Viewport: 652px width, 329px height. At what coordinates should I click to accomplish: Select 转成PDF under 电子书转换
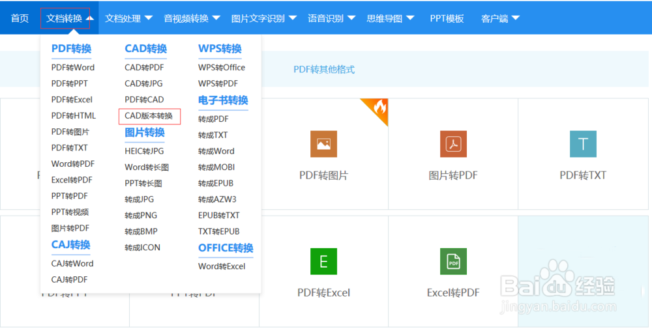(213, 119)
